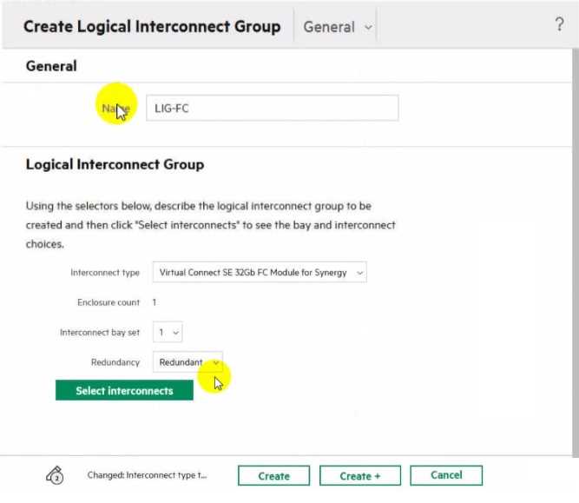Screen dimensions: 579x503
Task: Click the changes notification icon showing 2
Action: tap(54, 475)
